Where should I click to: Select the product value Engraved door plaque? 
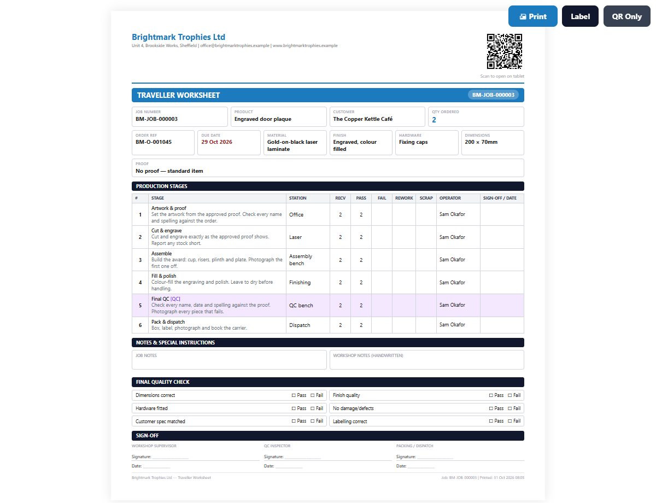click(x=263, y=119)
